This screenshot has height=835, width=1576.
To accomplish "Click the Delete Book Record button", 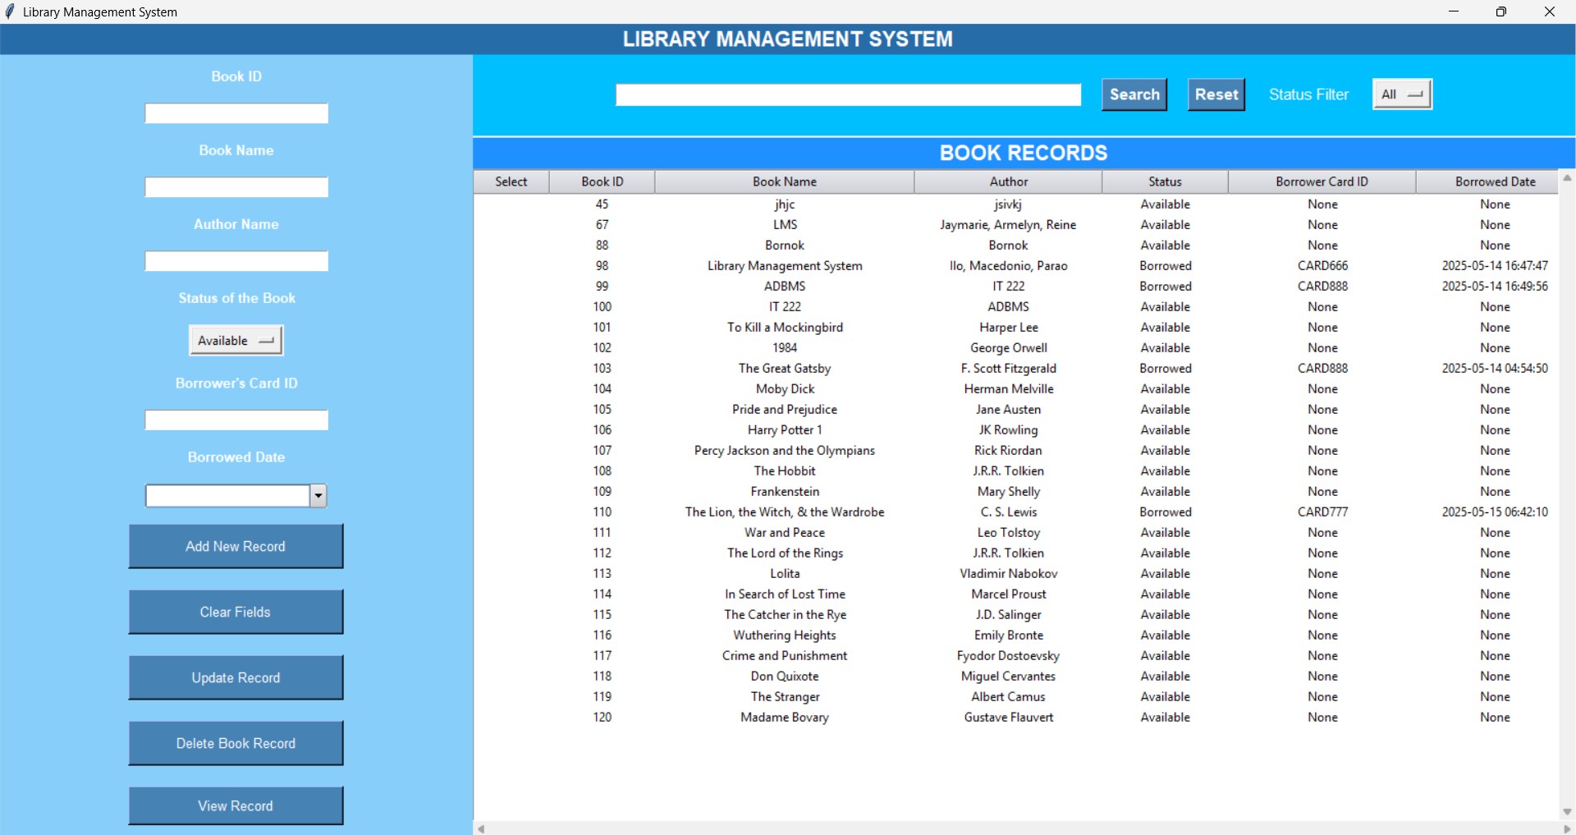I will (235, 743).
